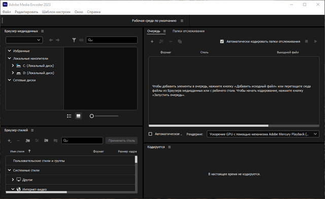Create a new preset with plus icon
The height and width of the screenshot is (199, 325).
click(9, 141)
